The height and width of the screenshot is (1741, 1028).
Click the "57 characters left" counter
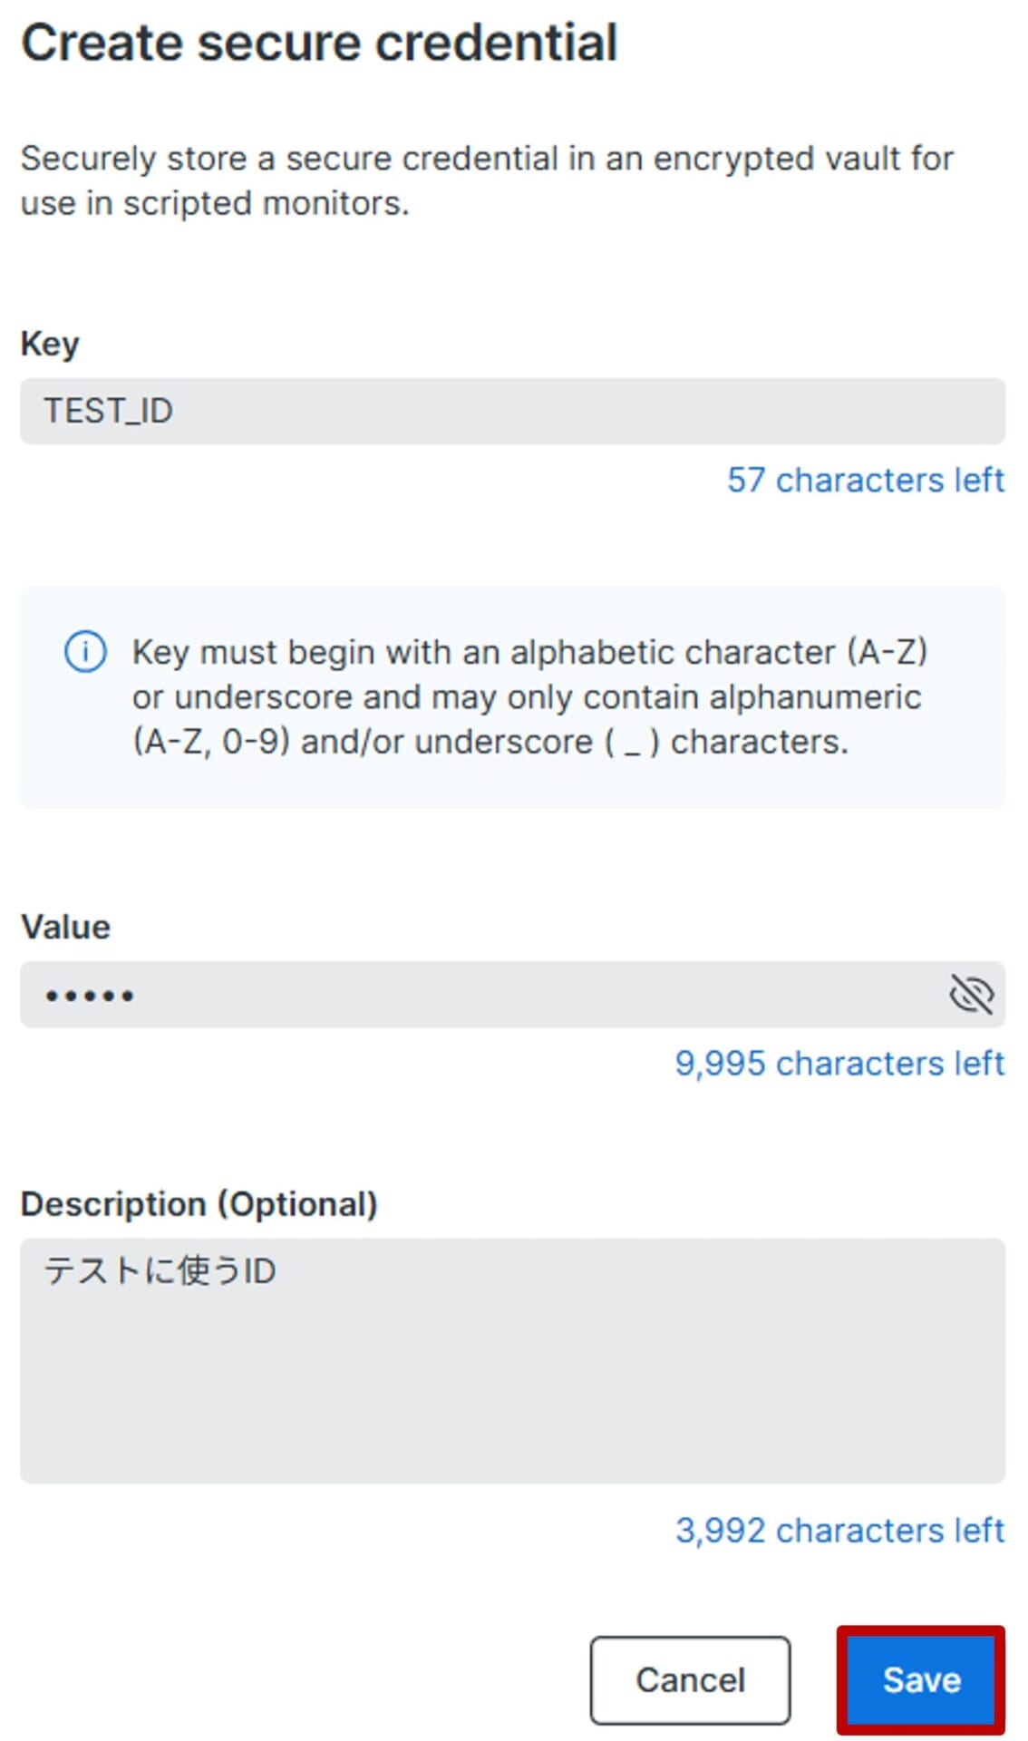click(x=865, y=480)
